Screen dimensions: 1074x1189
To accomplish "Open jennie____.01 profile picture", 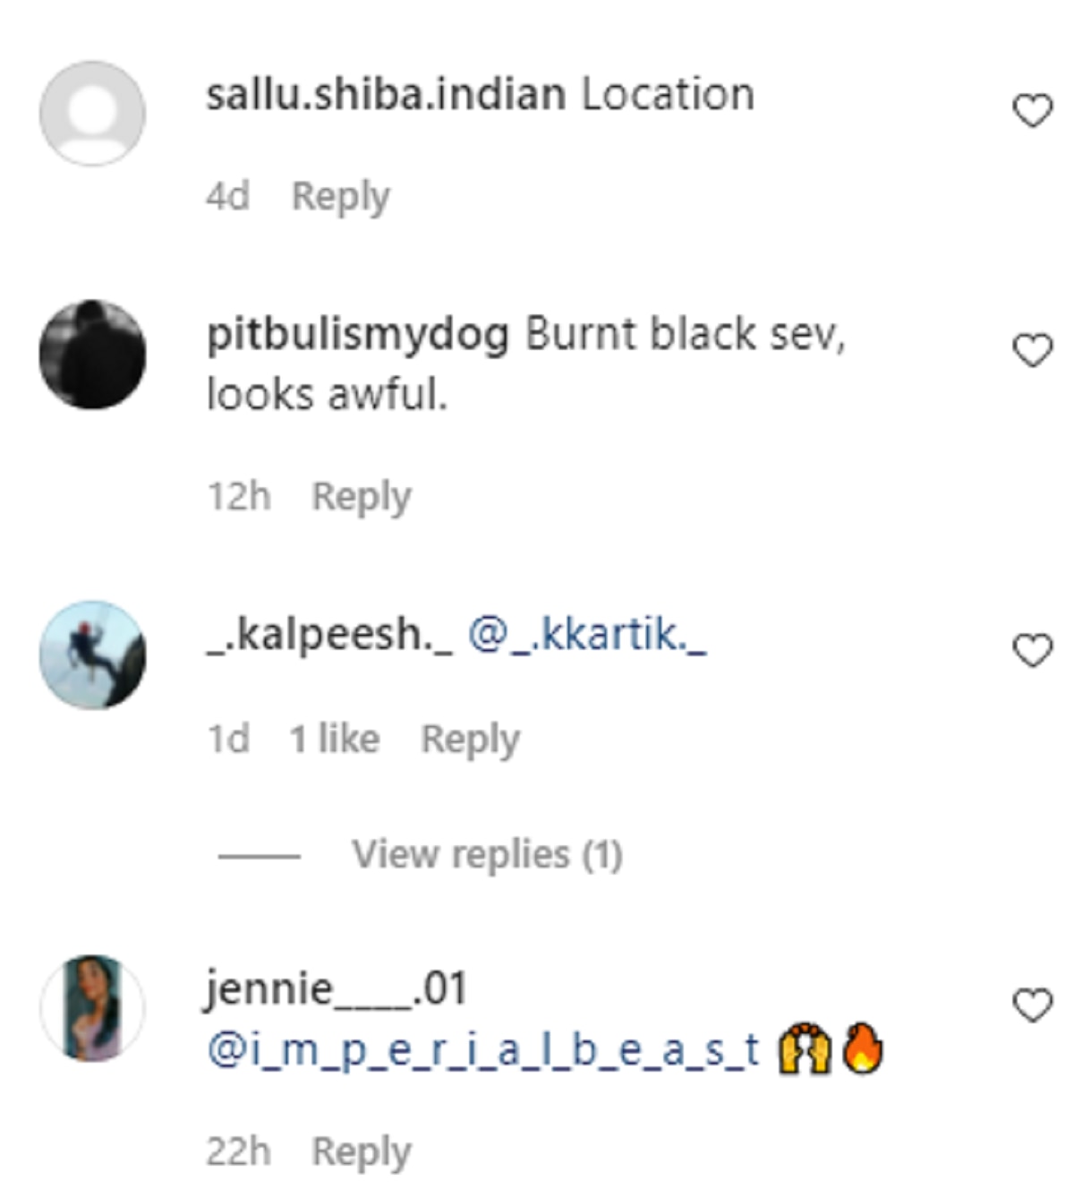I will coord(92,1008).
